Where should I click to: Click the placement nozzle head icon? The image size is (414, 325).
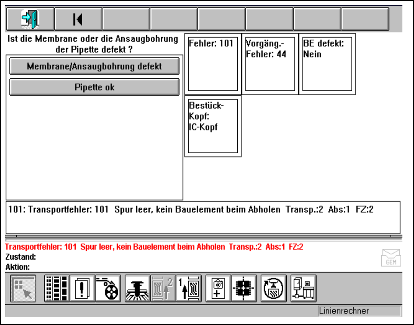tap(137, 288)
